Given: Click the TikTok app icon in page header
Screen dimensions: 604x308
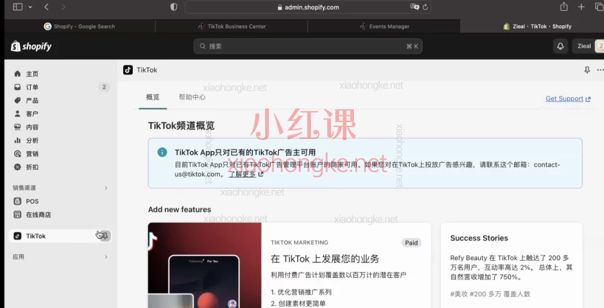Looking at the screenshot, I should point(128,70).
